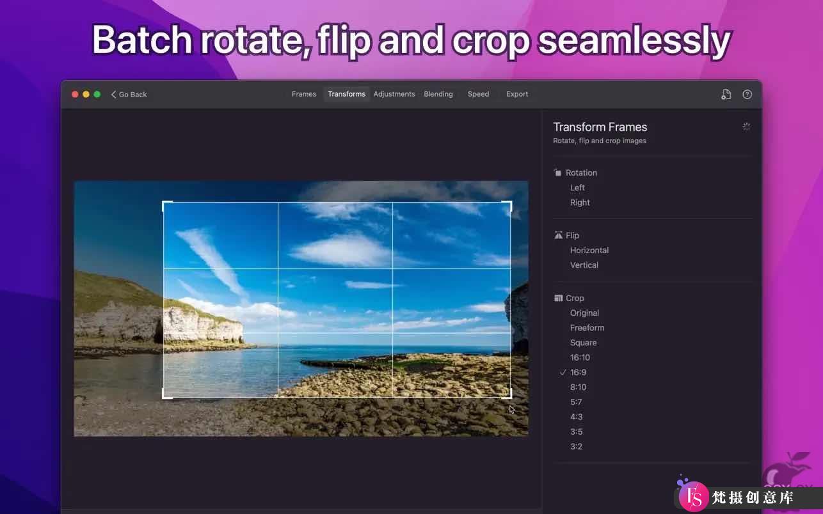Rotate frames Left
The image size is (823, 514).
pos(577,187)
